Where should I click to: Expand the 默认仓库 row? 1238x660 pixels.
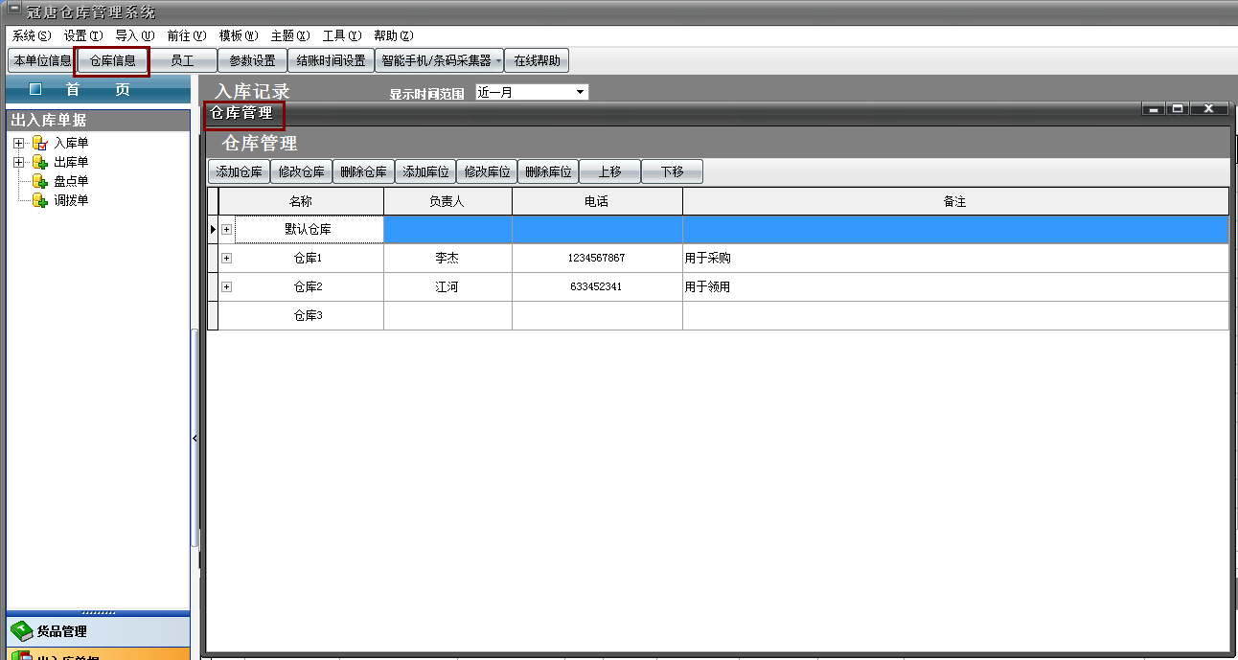tap(227, 230)
